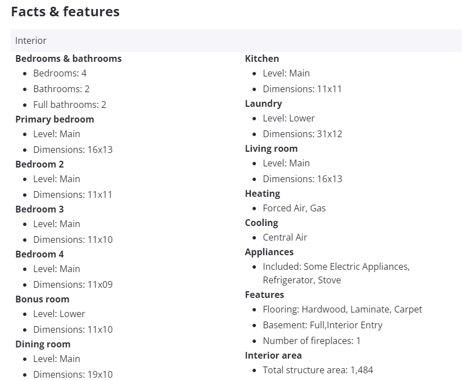Select the Interior section header bar

click(x=236, y=40)
